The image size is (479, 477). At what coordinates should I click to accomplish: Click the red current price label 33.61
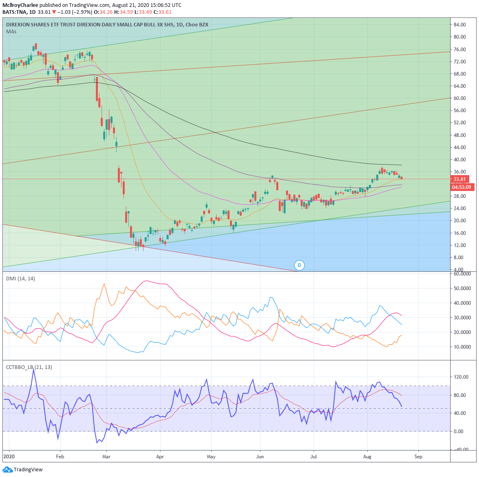pos(459,179)
